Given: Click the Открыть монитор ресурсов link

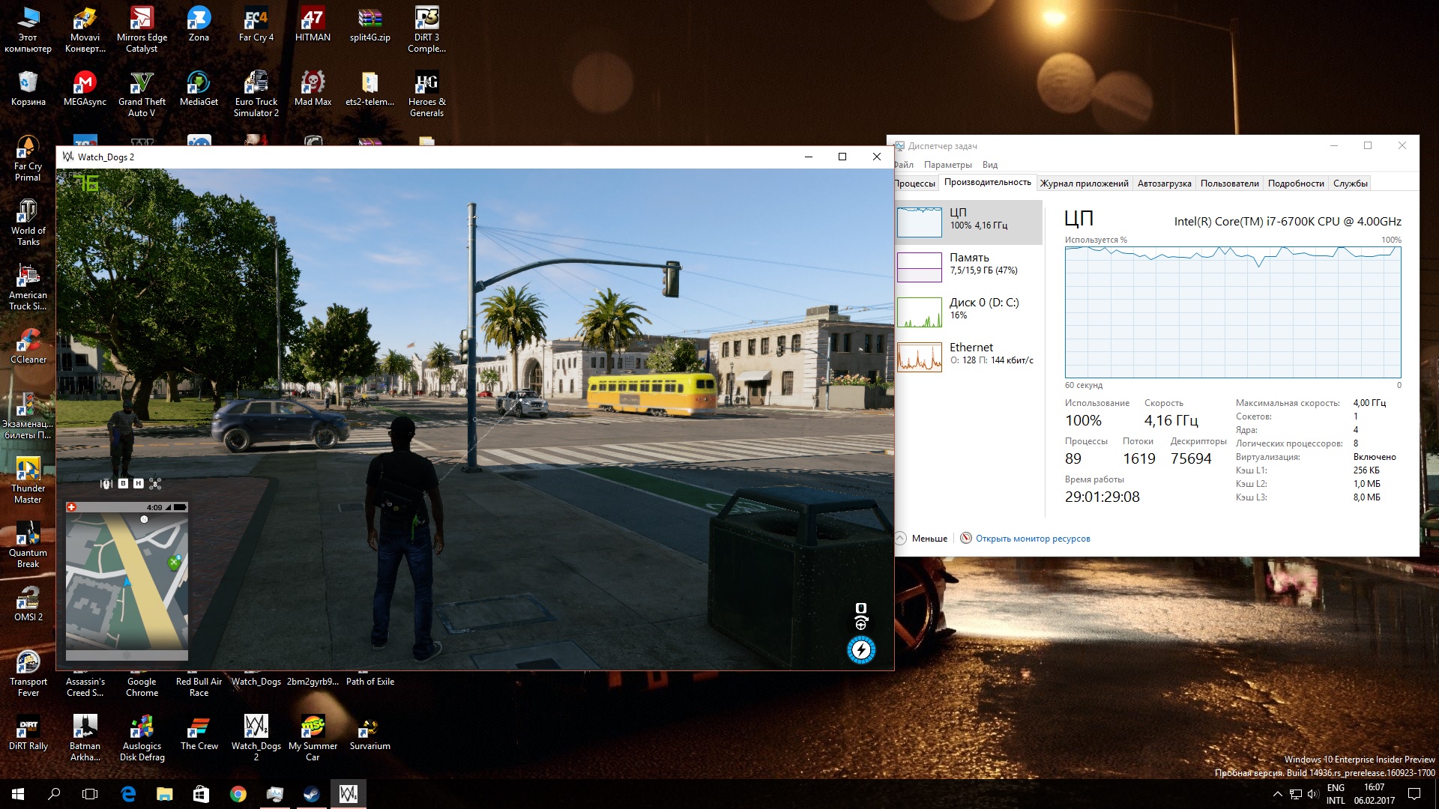Looking at the screenshot, I should (x=1032, y=539).
